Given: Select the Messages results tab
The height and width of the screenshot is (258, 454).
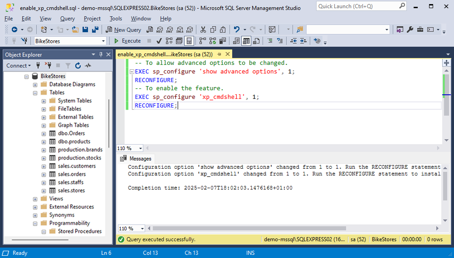Looking at the screenshot, I should [136, 159].
